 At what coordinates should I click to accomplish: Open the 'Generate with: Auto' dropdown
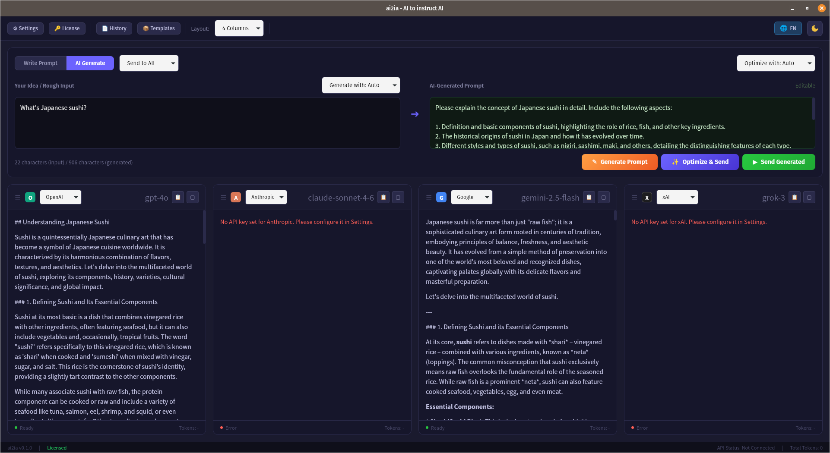click(x=361, y=85)
